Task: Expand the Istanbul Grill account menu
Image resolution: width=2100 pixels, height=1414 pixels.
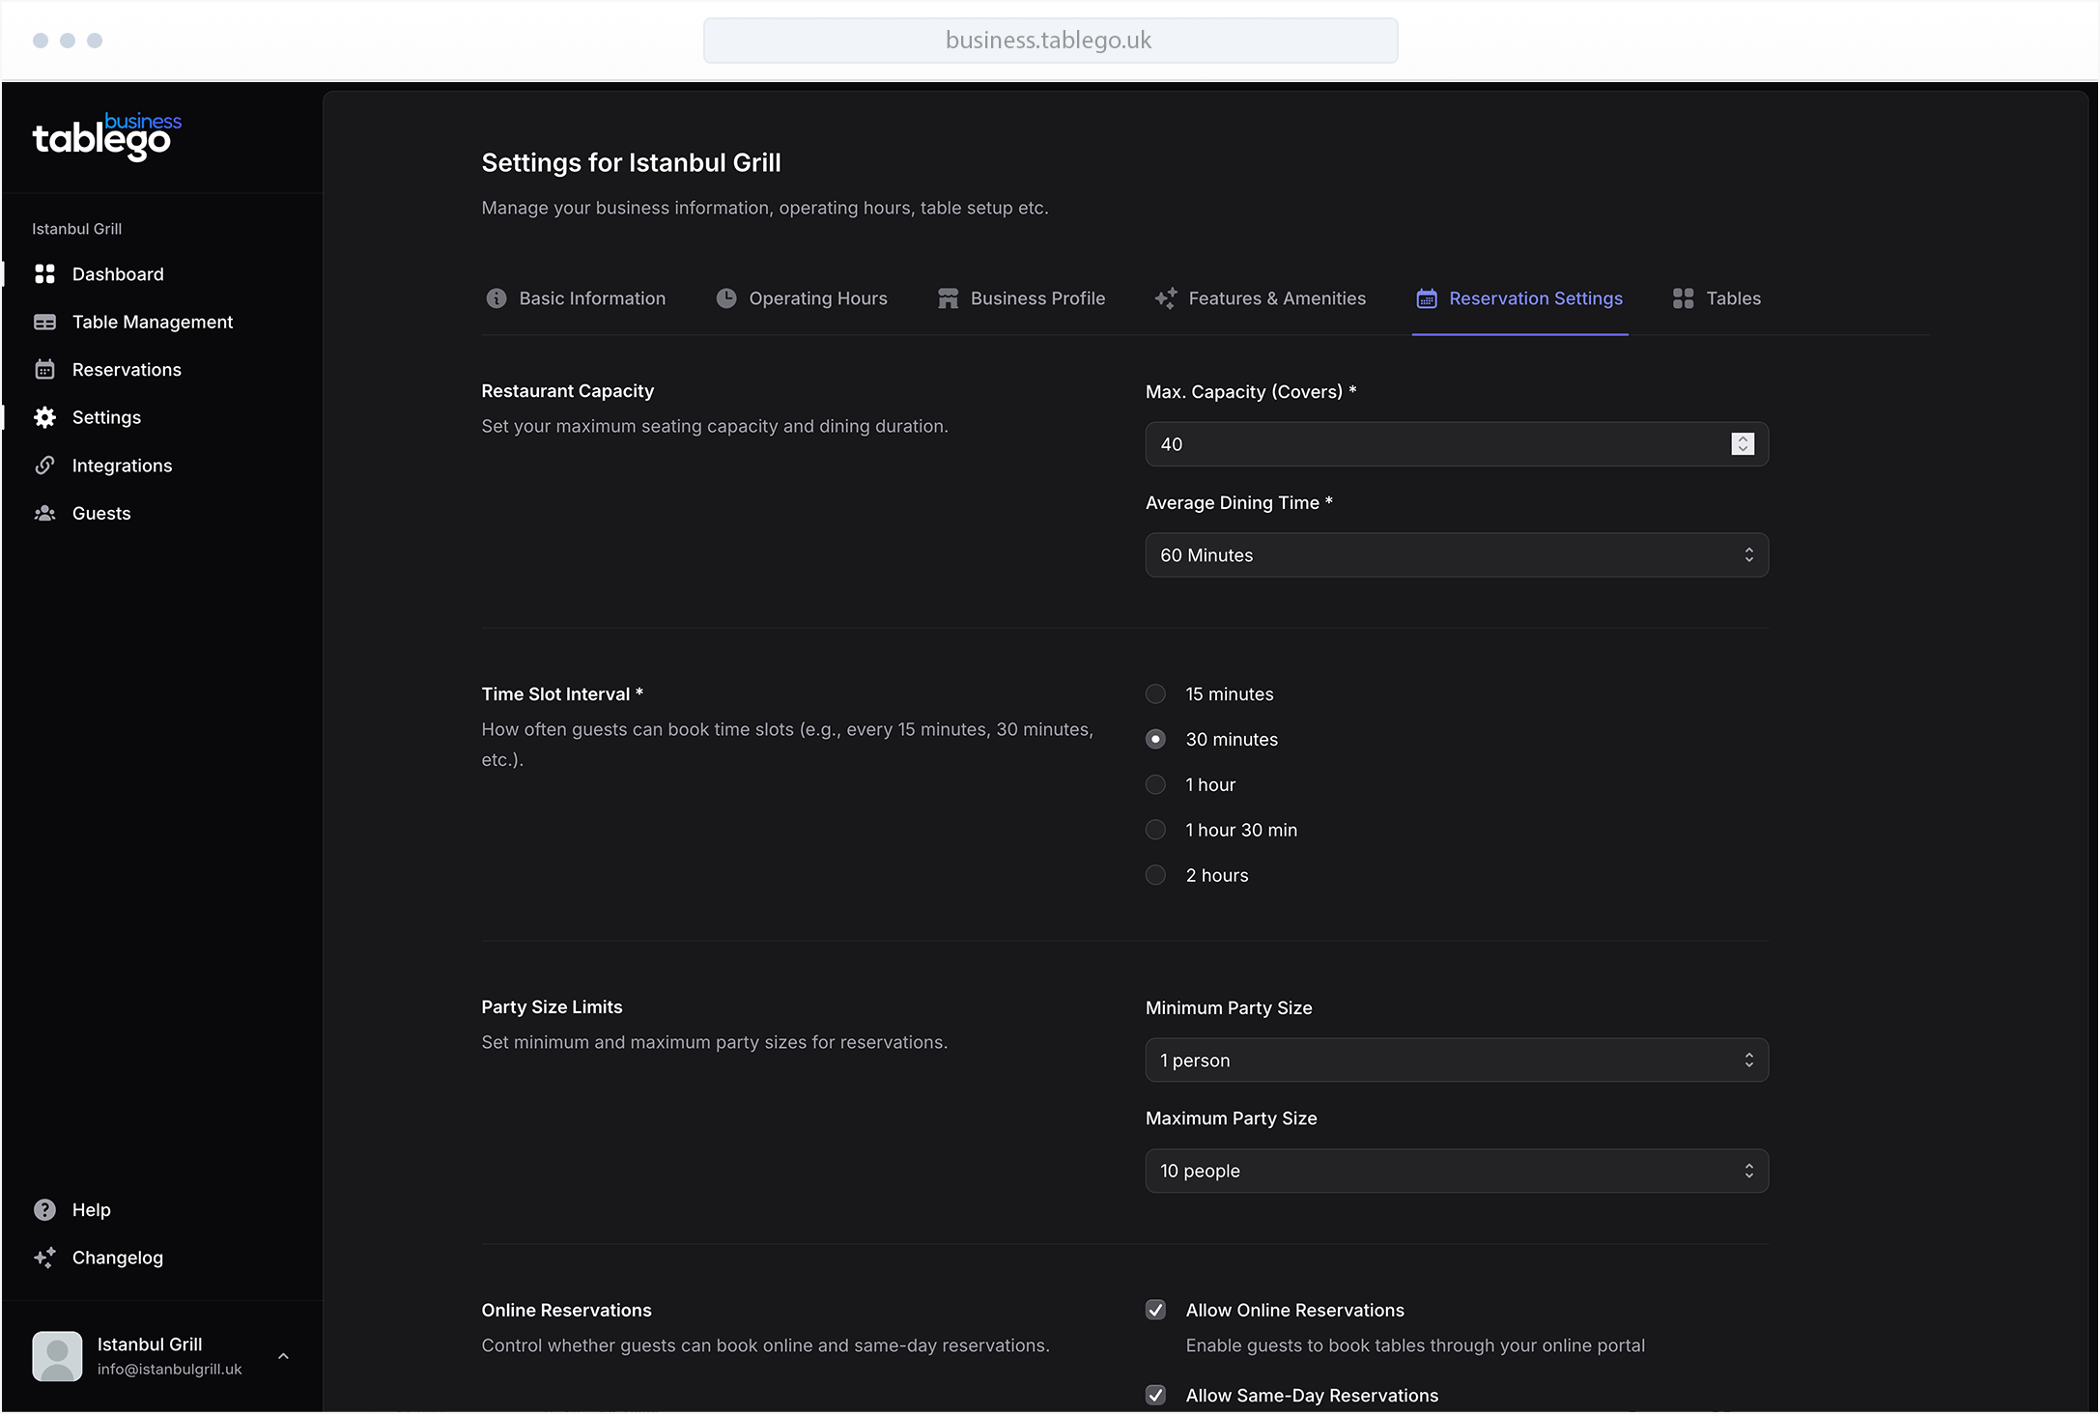Action: (283, 1355)
